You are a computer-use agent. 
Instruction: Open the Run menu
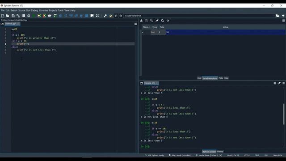pos(28,10)
